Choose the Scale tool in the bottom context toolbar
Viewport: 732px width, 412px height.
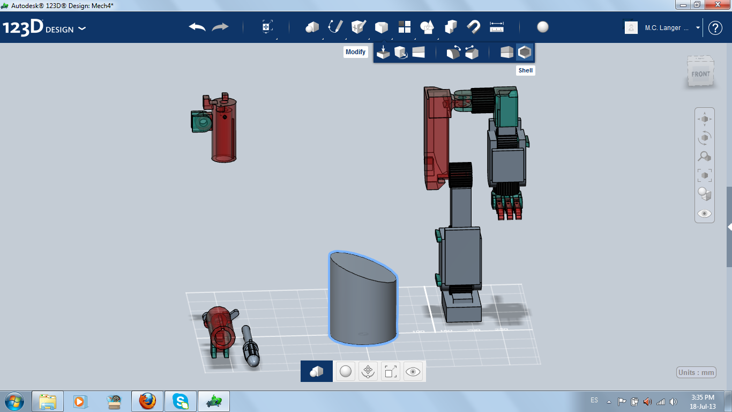pos(391,371)
